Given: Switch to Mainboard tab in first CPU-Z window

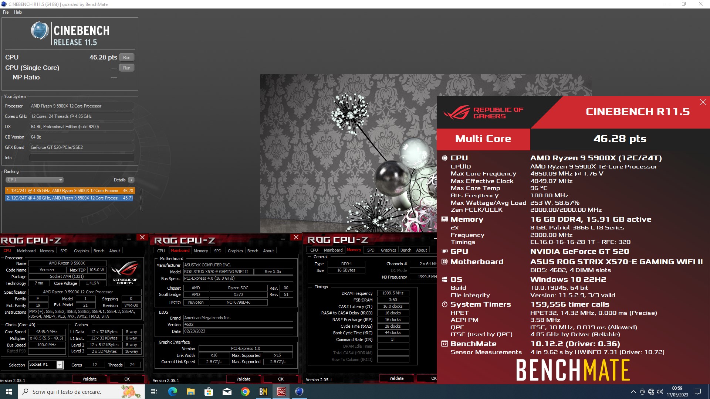Looking at the screenshot, I should 26,251.
